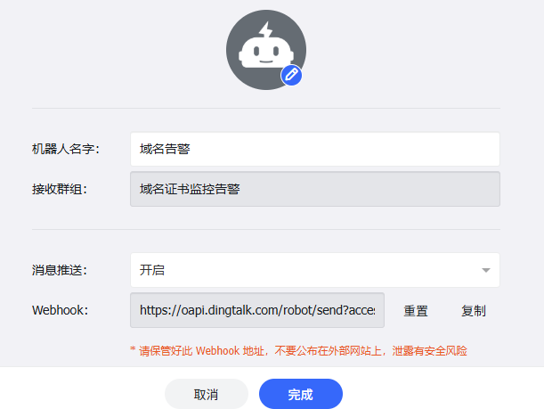
Task: Click the orange Webhook security warning text
Action: (x=298, y=351)
